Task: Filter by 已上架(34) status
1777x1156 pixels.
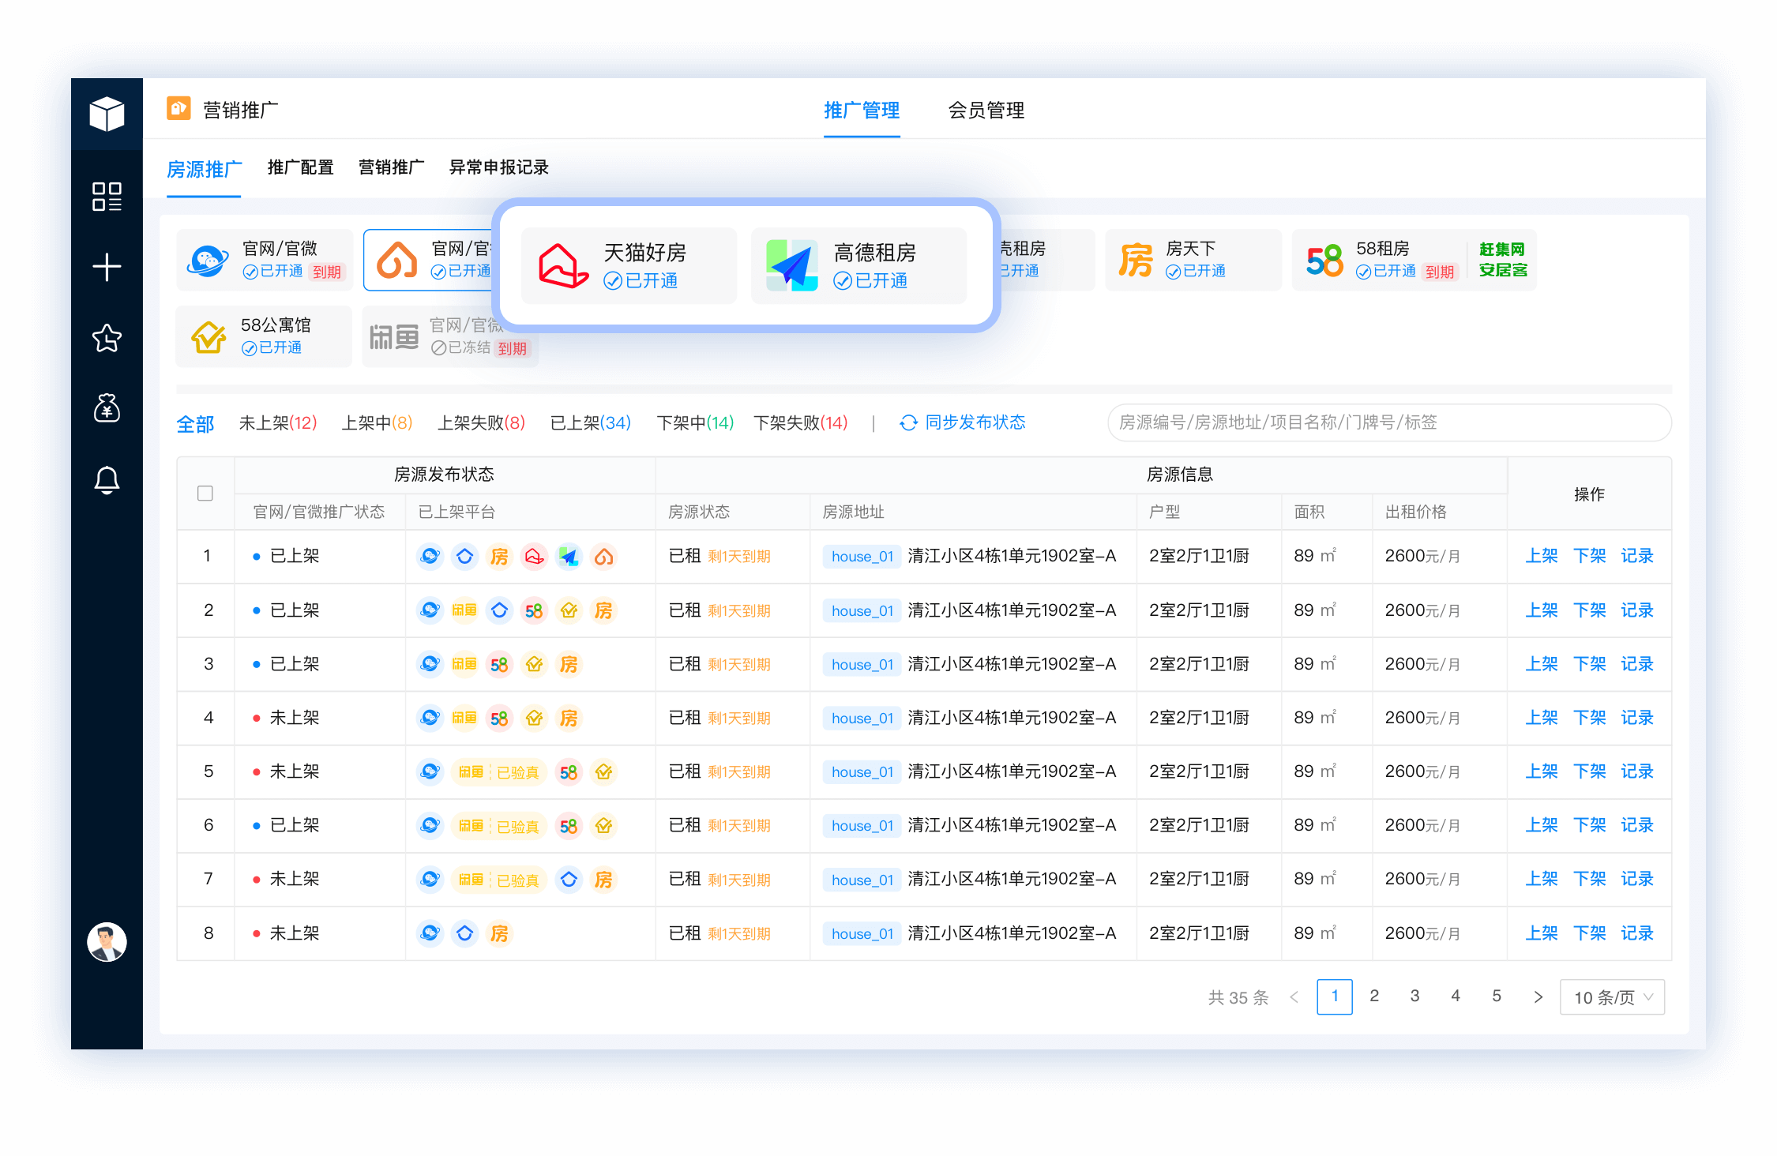Action: (590, 423)
